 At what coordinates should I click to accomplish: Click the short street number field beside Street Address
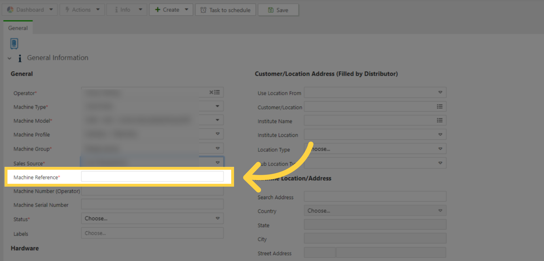[x=320, y=253]
